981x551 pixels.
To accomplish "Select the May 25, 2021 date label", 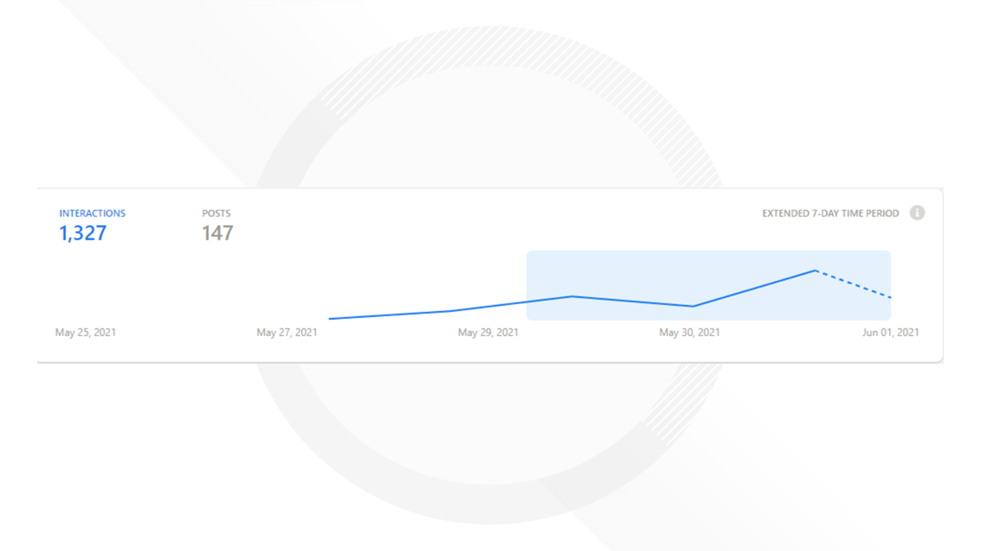I will (x=85, y=333).
